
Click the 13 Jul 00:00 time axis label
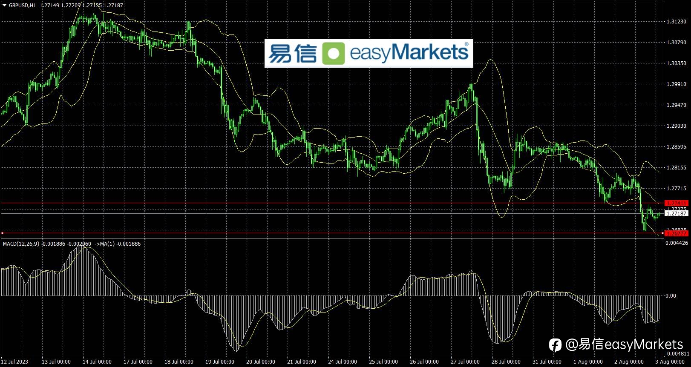tap(56, 362)
